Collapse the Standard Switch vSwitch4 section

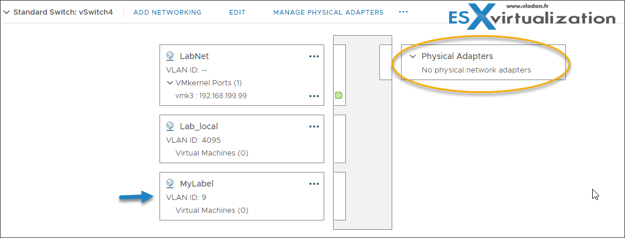click(6, 12)
